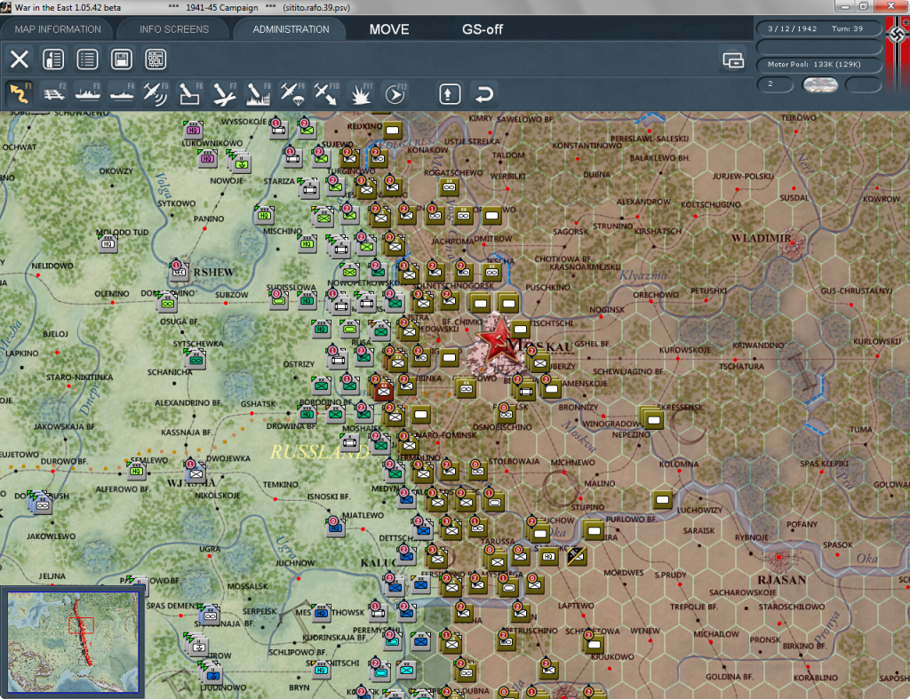Click the JUCHNOW town label
910x699 pixels.
(295, 563)
